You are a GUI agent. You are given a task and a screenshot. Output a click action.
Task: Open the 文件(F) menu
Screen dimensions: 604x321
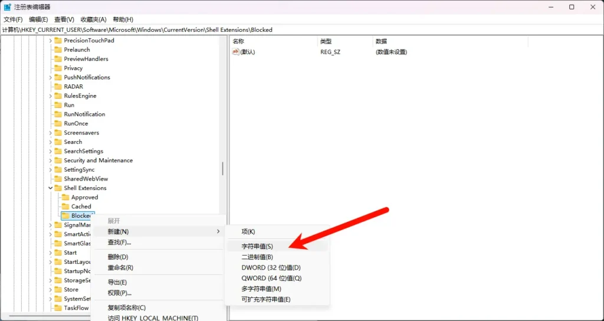[x=13, y=19]
